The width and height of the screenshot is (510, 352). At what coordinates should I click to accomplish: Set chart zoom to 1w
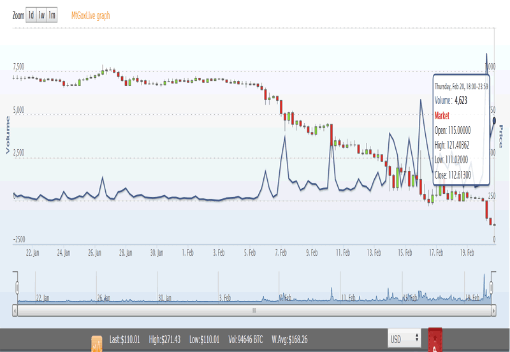pyautogui.click(x=41, y=15)
